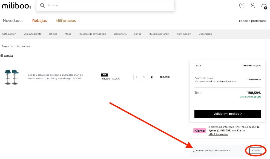Open the Mesa category
The height and width of the screenshot is (159, 270).
(68, 34)
